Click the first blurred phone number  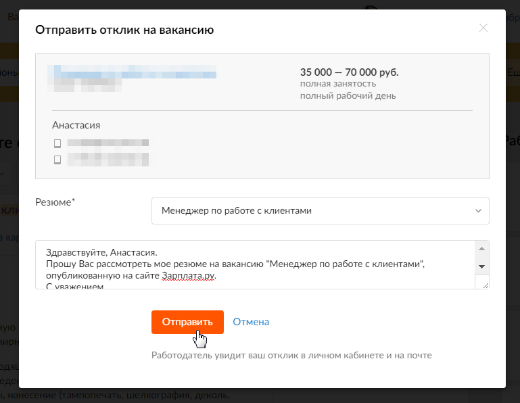[108, 143]
